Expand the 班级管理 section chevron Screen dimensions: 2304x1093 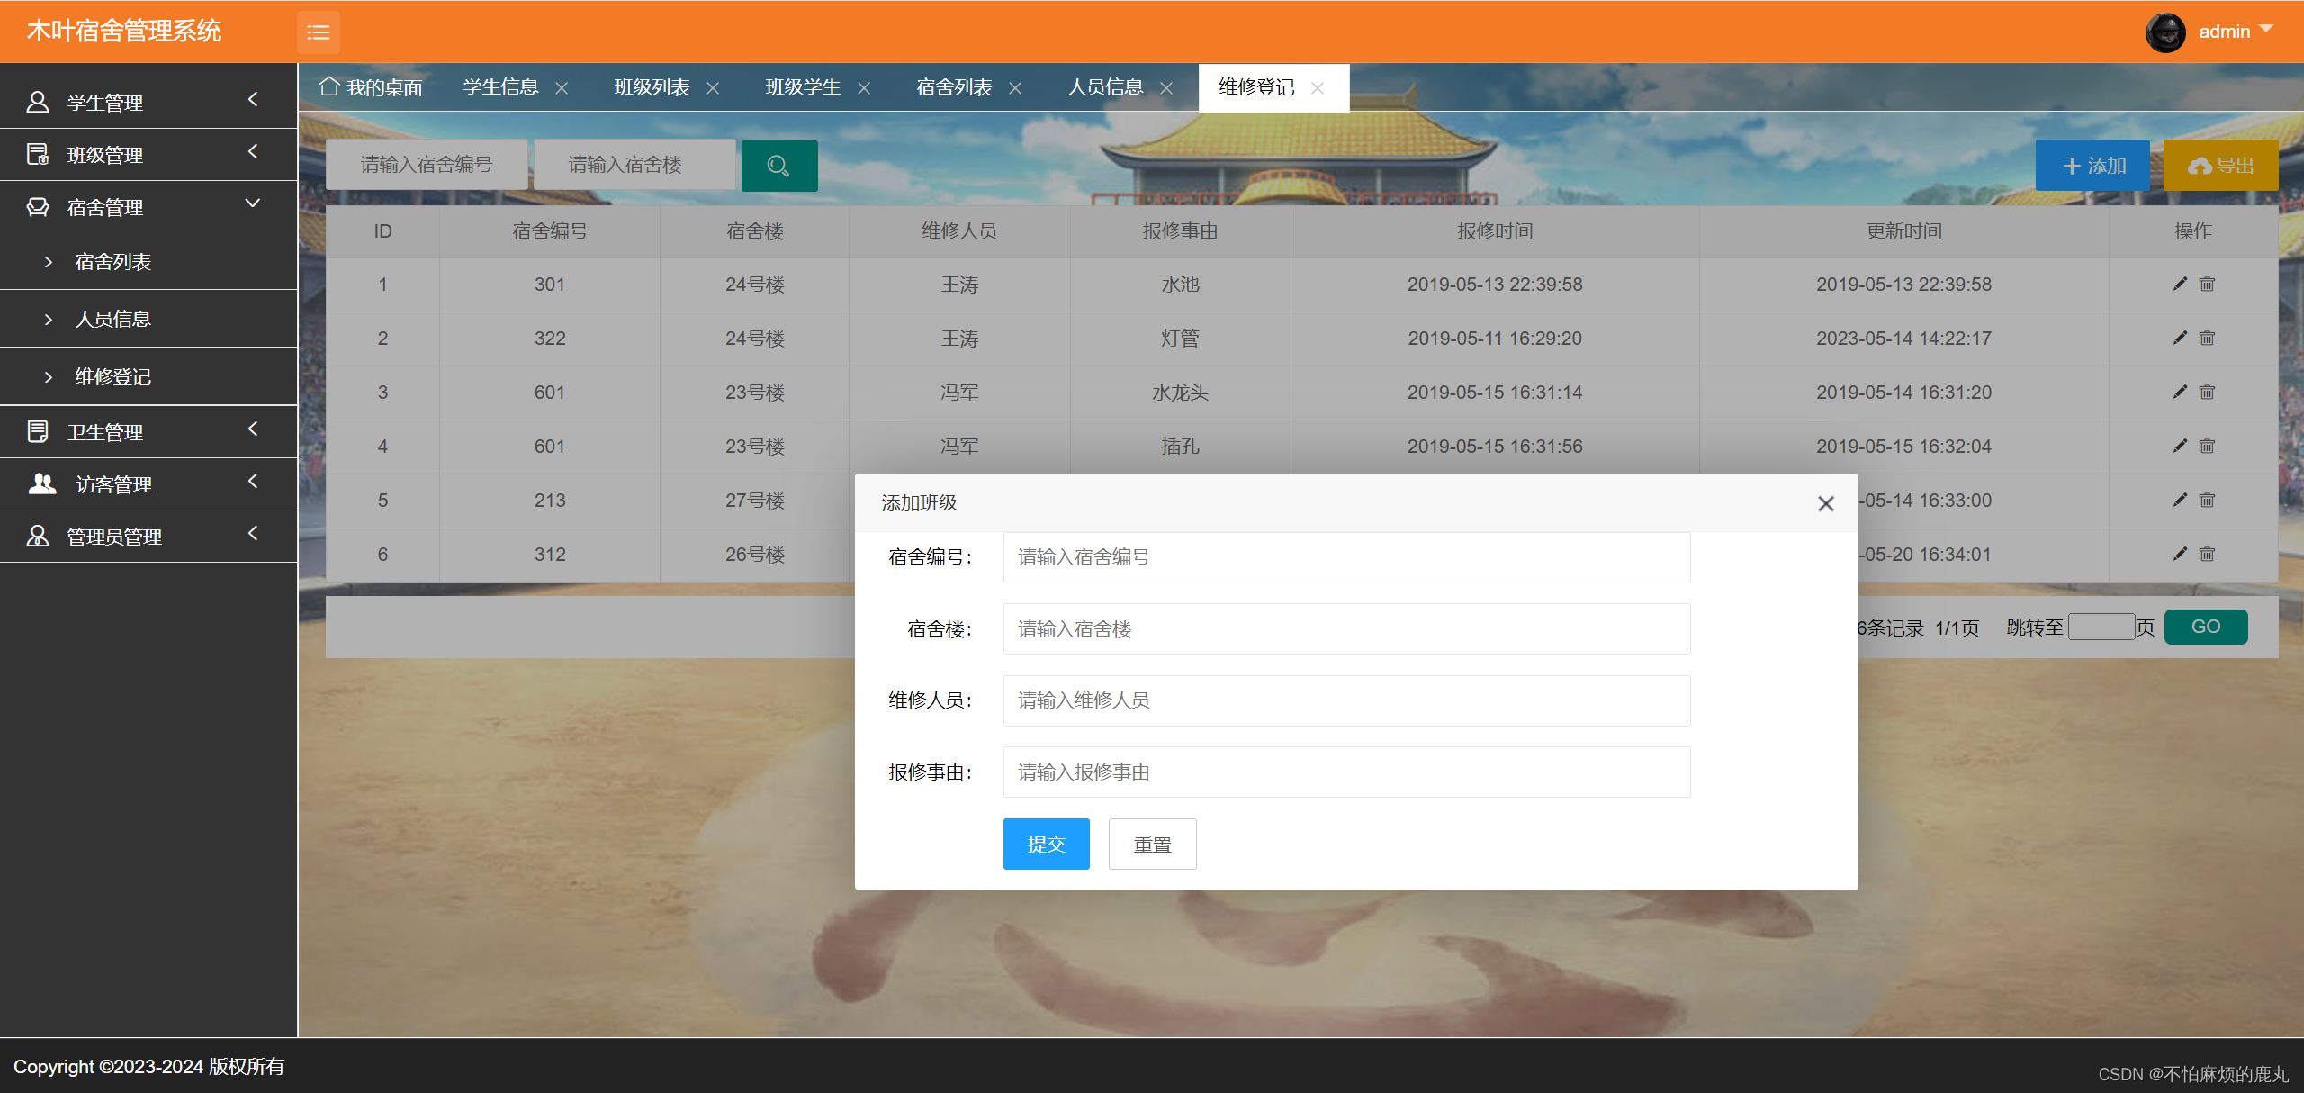(253, 152)
